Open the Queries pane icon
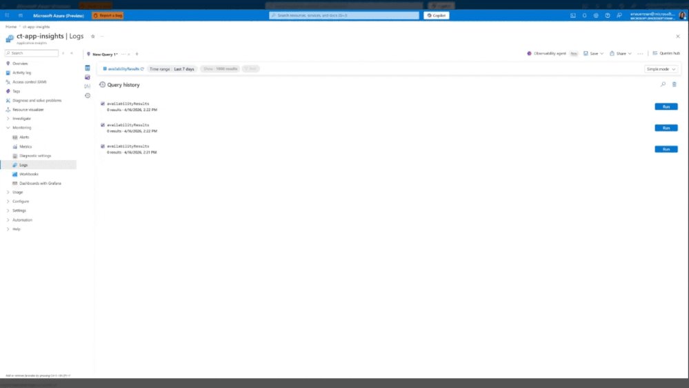The width and height of the screenshot is (689, 388). (88, 77)
